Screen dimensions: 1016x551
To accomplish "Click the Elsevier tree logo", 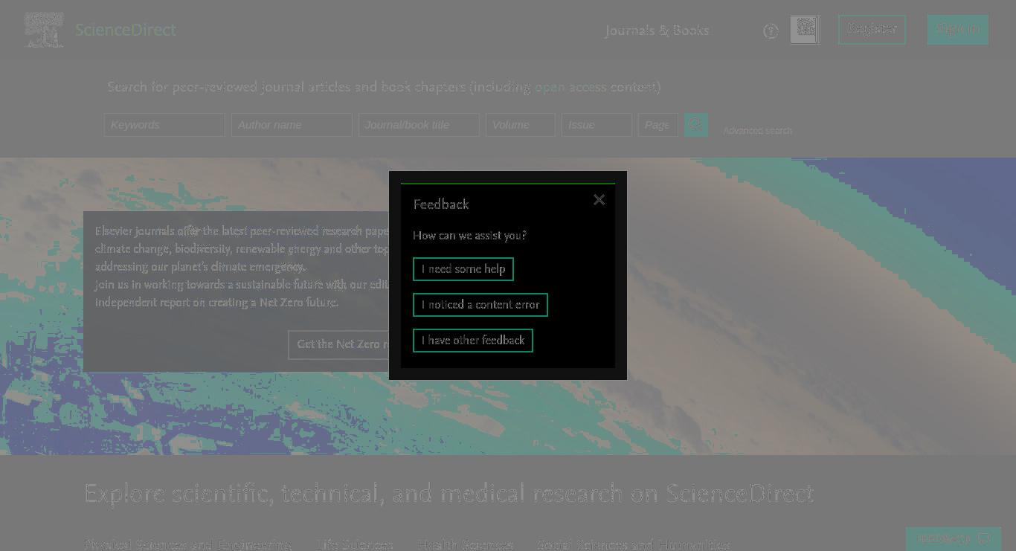I will 44,30.
